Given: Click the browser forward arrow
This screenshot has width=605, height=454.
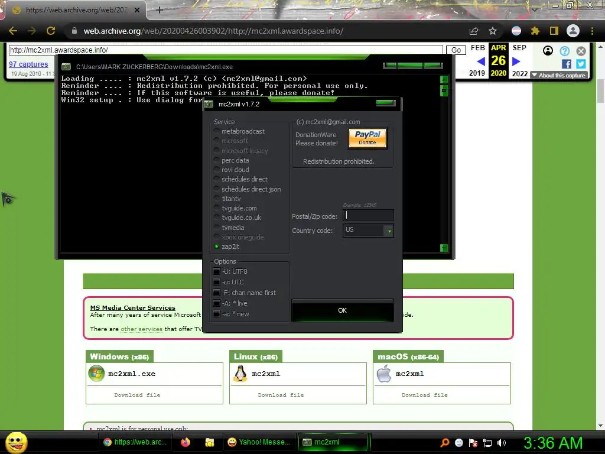Looking at the screenshot, I should click(x=32, y=31).
